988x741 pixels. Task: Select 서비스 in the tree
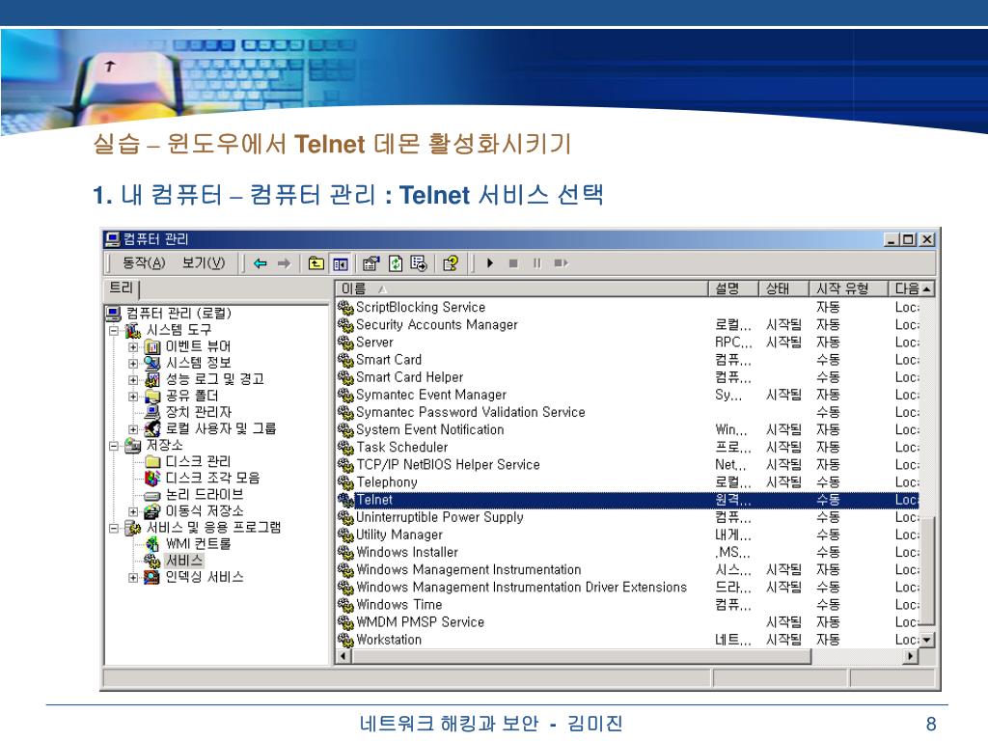(x=184, y=561)
